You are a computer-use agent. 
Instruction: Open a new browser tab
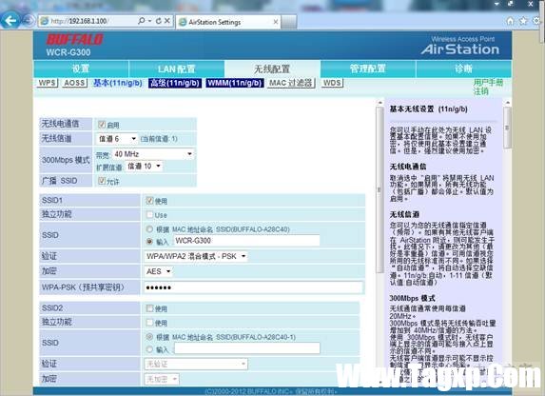tap(288, 22)
